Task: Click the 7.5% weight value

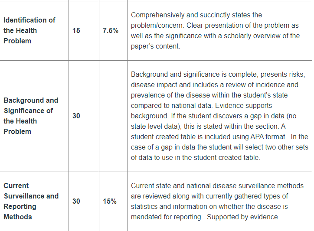Action: pyautogui.click(x=111, y=30)
